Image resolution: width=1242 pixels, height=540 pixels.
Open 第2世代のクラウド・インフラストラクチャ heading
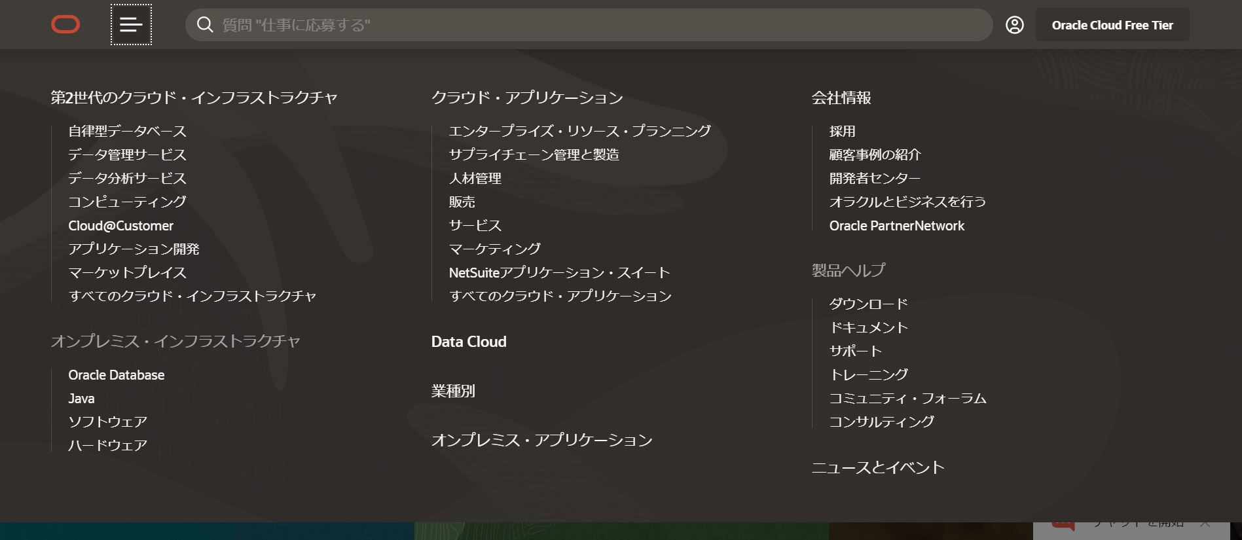point(194,98)
